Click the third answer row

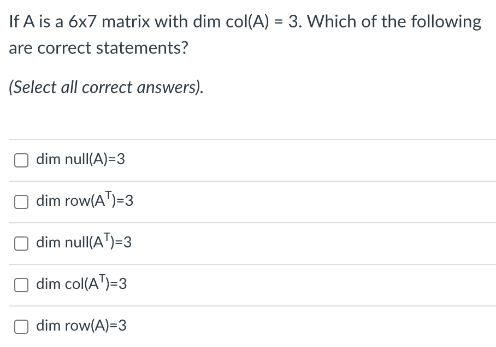246,243
